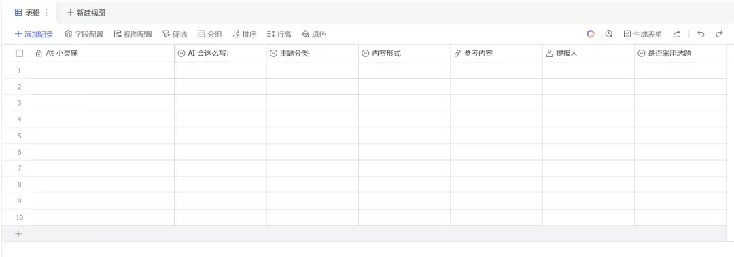734x257 pixels.
Task: Click 添加记录 to add a record
Action: 34,34
